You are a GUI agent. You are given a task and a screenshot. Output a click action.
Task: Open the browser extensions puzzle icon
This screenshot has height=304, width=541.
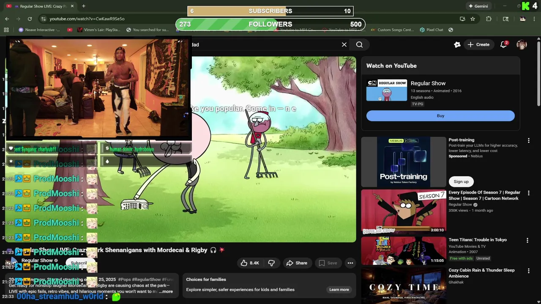pyautogui.click(x=489, y=19)
